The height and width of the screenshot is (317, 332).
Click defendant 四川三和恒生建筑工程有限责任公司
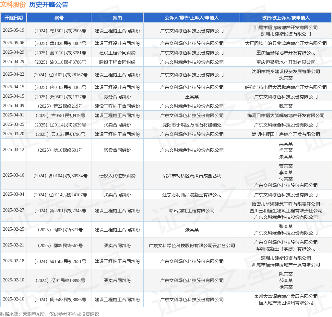(x=286, y=211)
